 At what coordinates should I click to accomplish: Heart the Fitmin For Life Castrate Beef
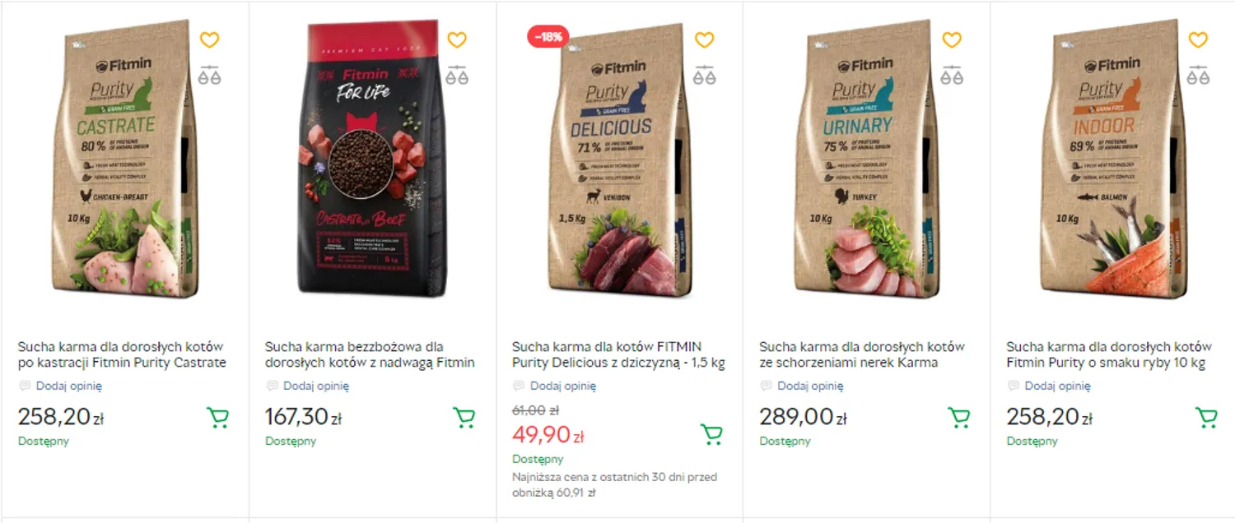[457, 39]
